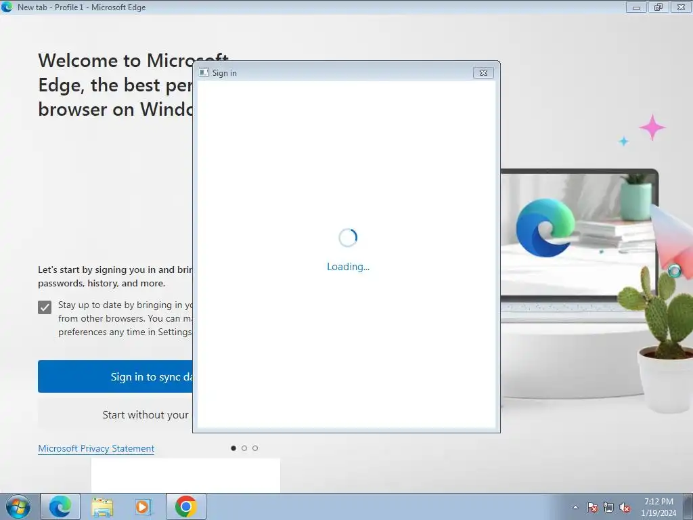Screen dimensions: 693x520
Task: Open the network status tray icon
Action: (608, 508)
